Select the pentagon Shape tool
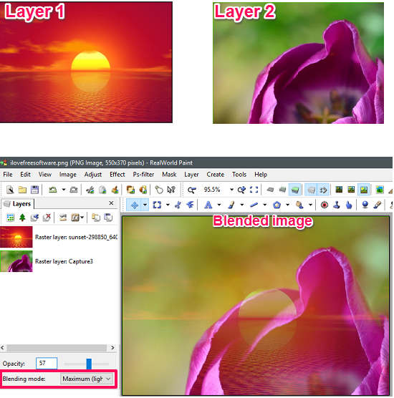This screenshot has height=398, width=394. (x=277, y=205)
